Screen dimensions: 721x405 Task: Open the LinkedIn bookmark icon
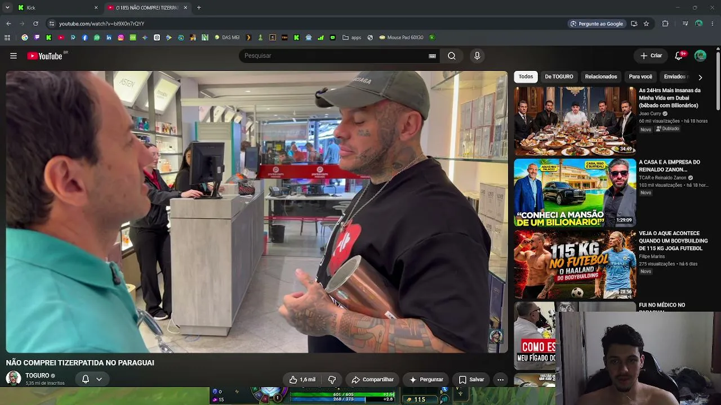click(x=109, y=38)
